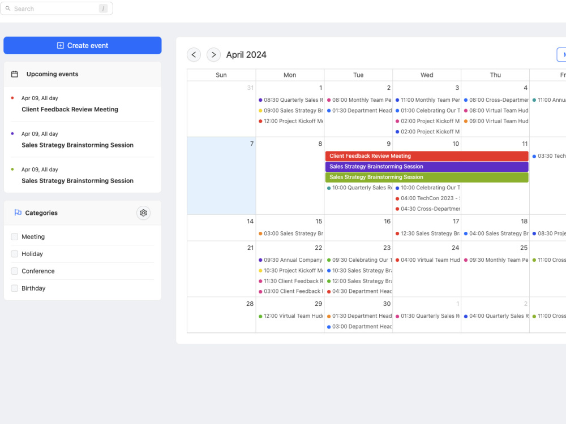Open upcoming Client Feedback Review Meeting
This screenshot has width=566, height=424.
coord(82,104)
